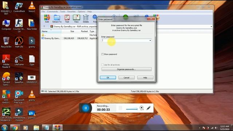Click the Organize passwords button
Viewport: 233px width, 131px height.
point(126,69)
